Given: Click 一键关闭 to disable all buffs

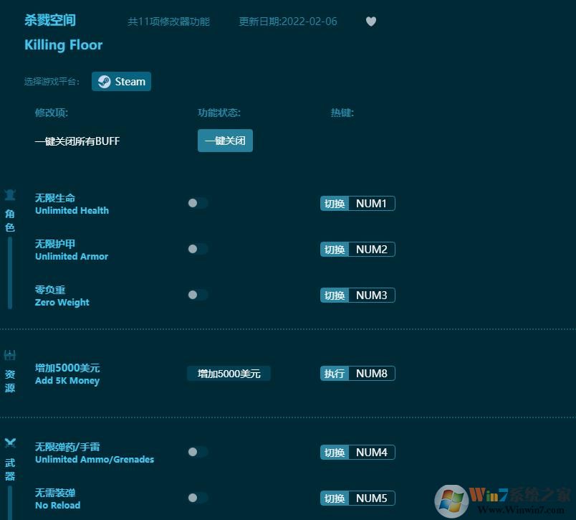Looking at the screenshot, I should 225,141.
